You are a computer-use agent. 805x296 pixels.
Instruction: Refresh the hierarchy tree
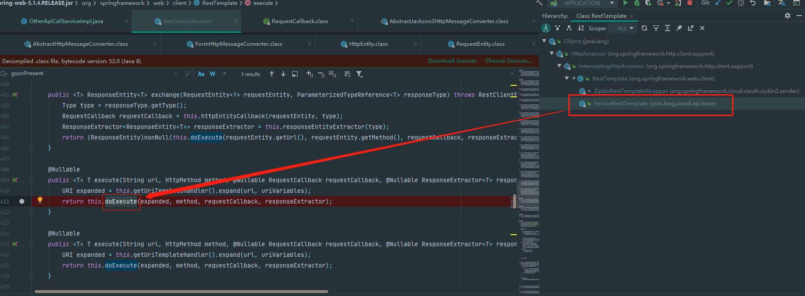tap(644, 28)
